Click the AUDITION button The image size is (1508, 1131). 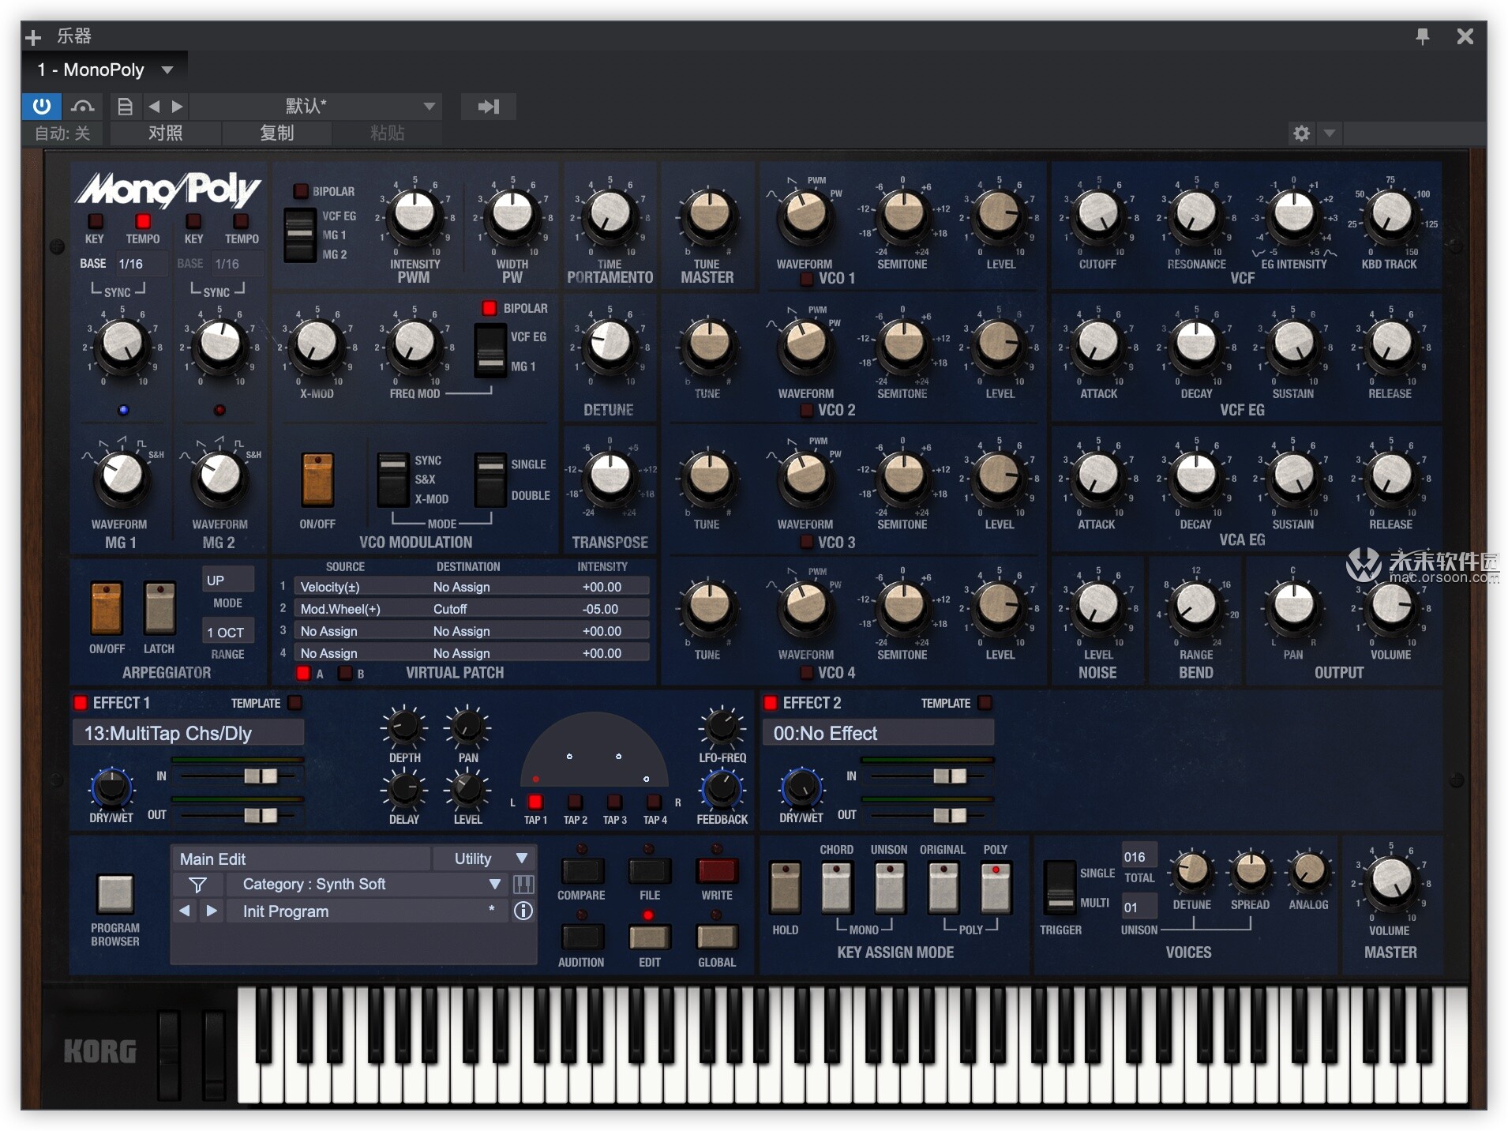582,937
